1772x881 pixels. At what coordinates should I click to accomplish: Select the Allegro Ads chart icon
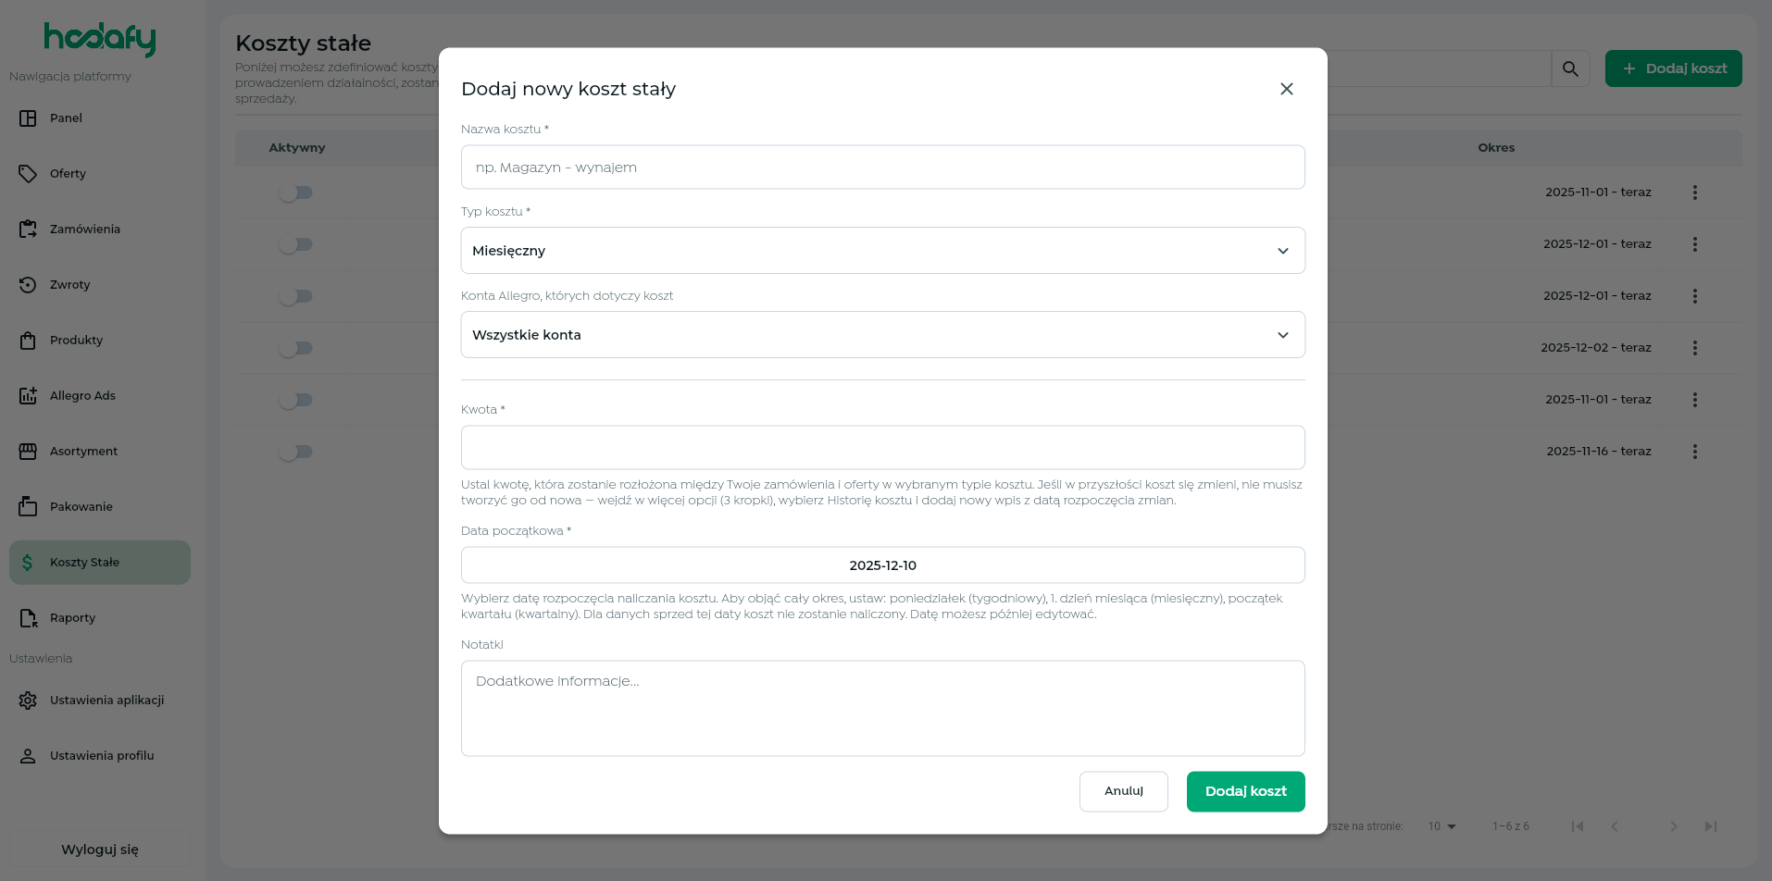[28, 396]
